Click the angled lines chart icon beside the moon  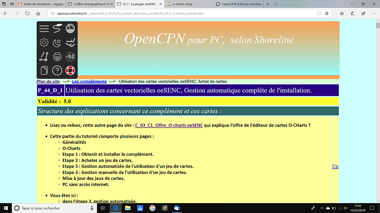(x=70, y=43)
